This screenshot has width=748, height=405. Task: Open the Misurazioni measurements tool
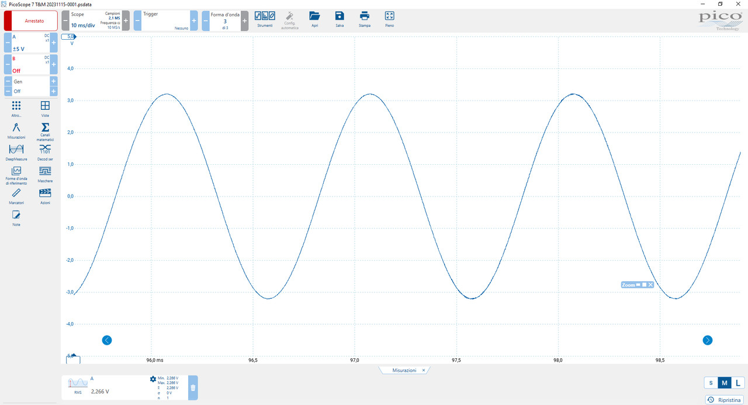[16, 130]
